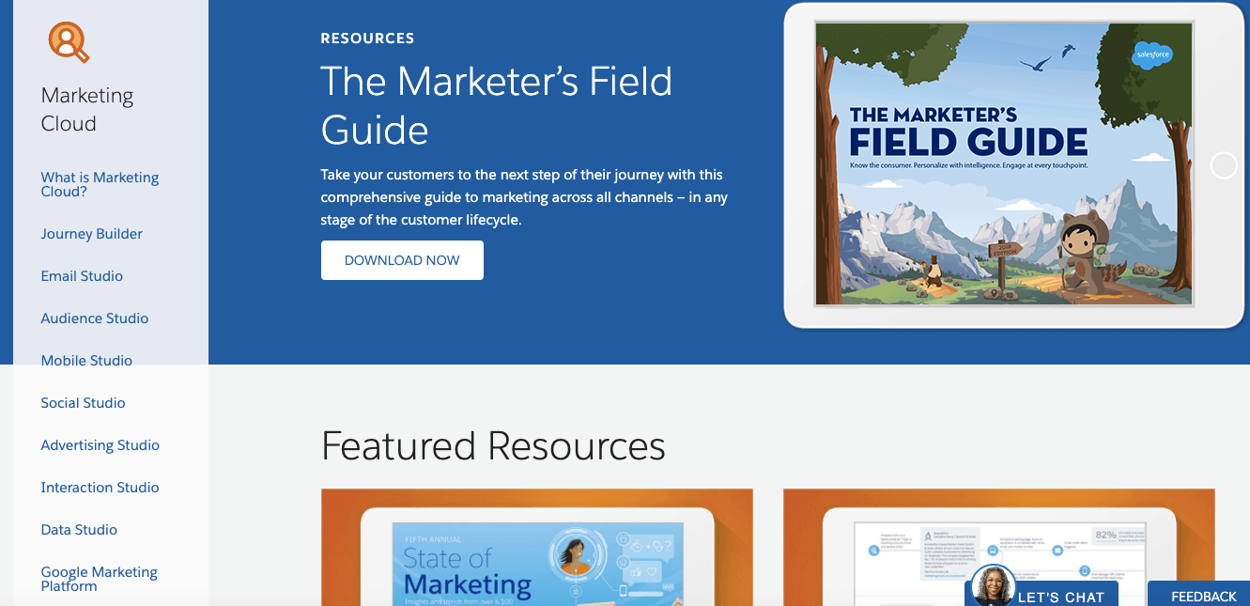Open Advertising Studio link
Image resolution: width=1250 pixels, height=606 pixels.
[x=100, y=445]
